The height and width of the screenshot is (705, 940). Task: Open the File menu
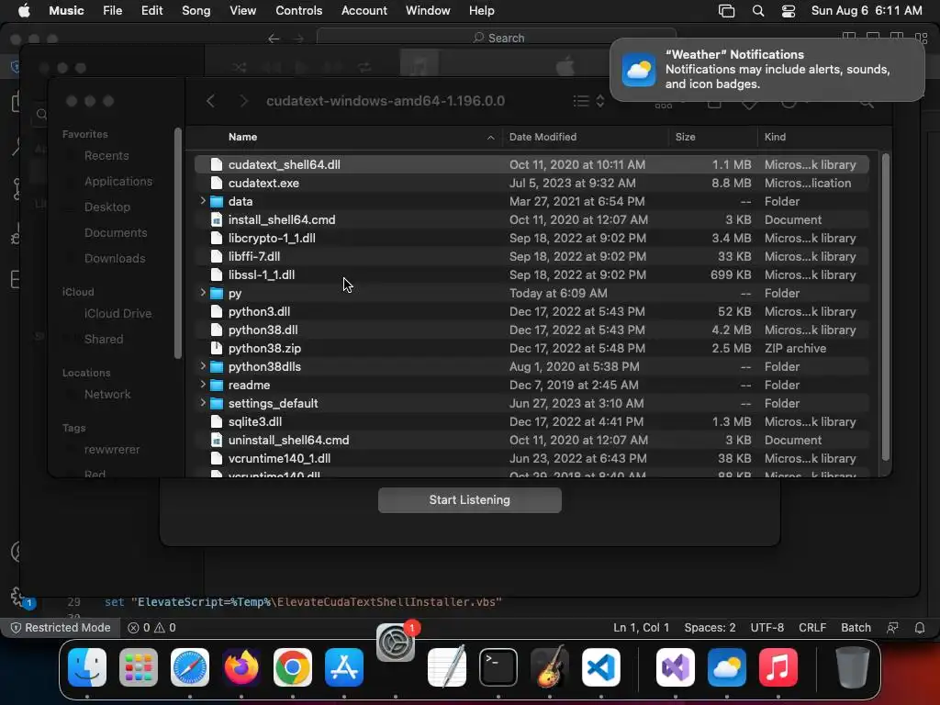(x=112, y=11)
